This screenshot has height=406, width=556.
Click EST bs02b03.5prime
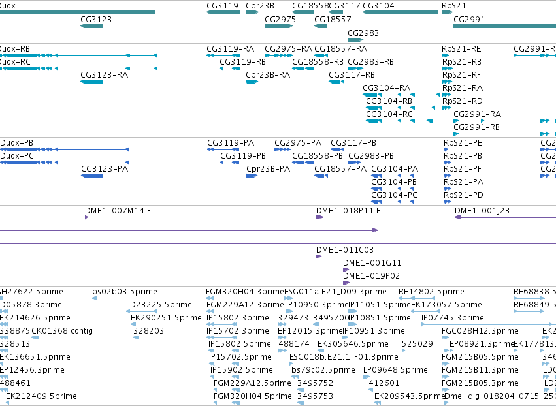pos(124,292)
